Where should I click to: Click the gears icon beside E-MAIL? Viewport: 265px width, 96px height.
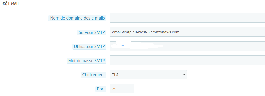pos(5,3)
